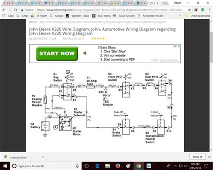Open the taskbar clock and date
This screenshot has height=170, width=213.
195,166
